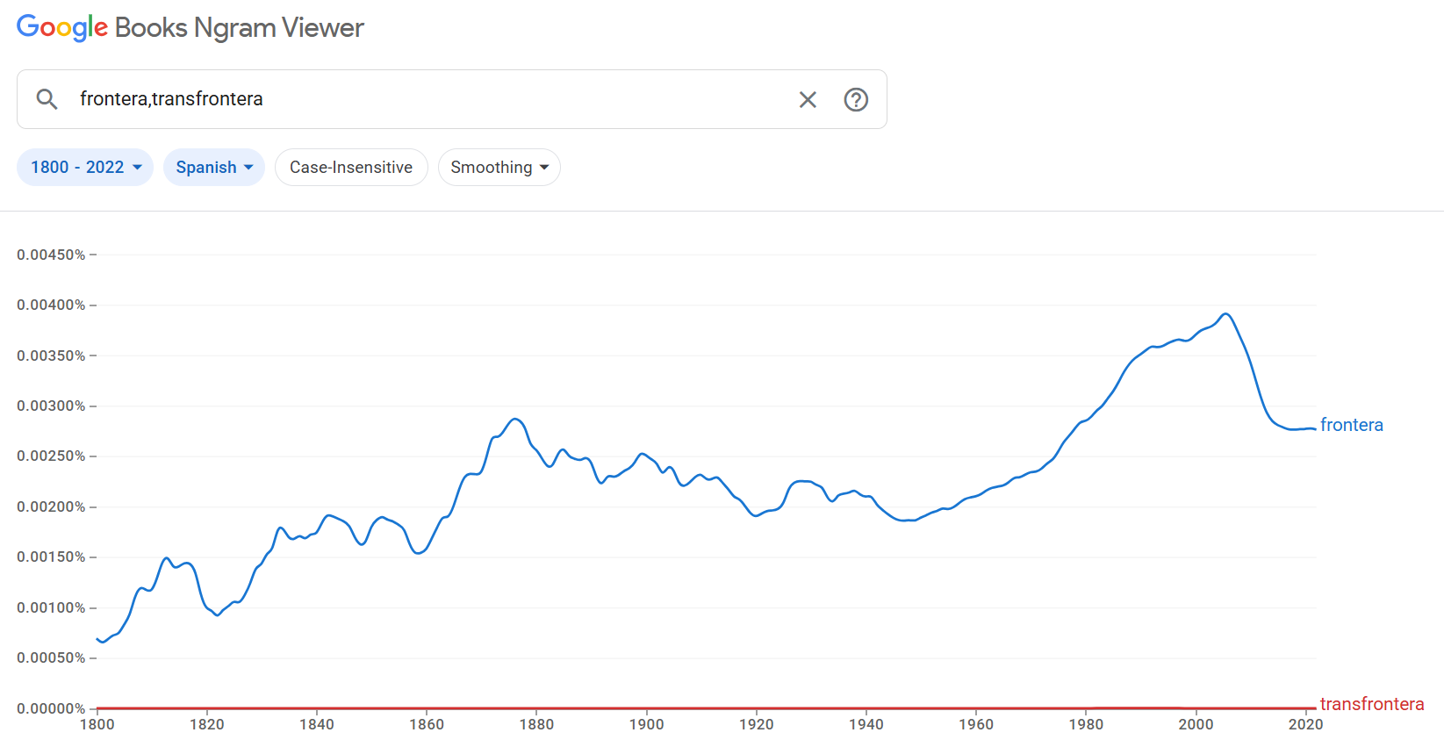Screen dimensions: 1444x747
Task: Click the 1860 x-axis year label
Action: point(427,724)
